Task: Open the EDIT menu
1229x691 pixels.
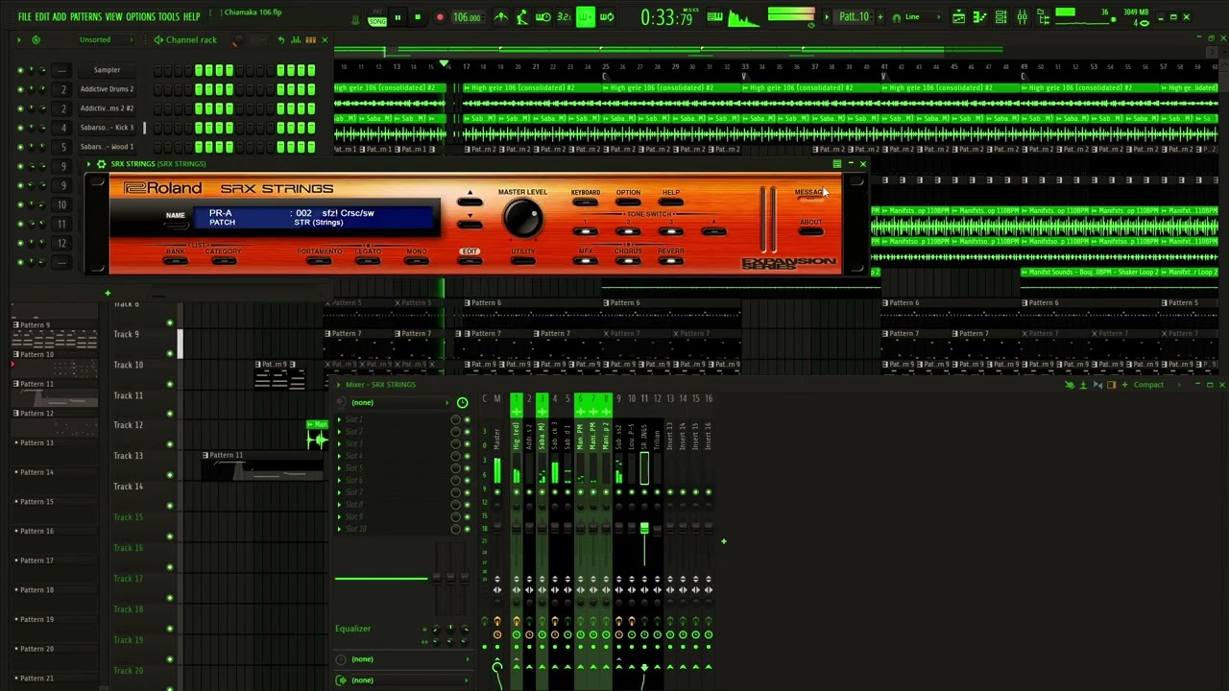Action: [x=42, y=17]
